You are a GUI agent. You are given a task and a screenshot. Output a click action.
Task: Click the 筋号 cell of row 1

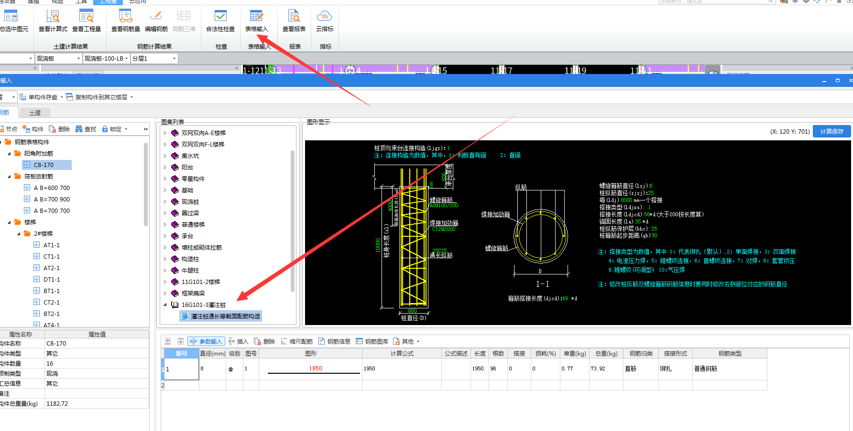tap(181, 369)
